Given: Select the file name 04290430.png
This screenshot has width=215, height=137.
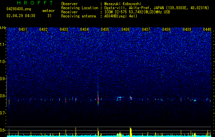Looking at the screenshot, I should coord(19,9).
